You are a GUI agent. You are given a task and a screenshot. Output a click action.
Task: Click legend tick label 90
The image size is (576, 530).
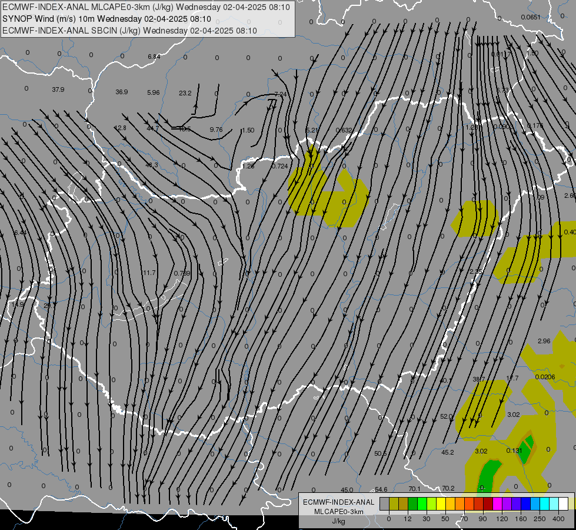click(x=482, y=519)
